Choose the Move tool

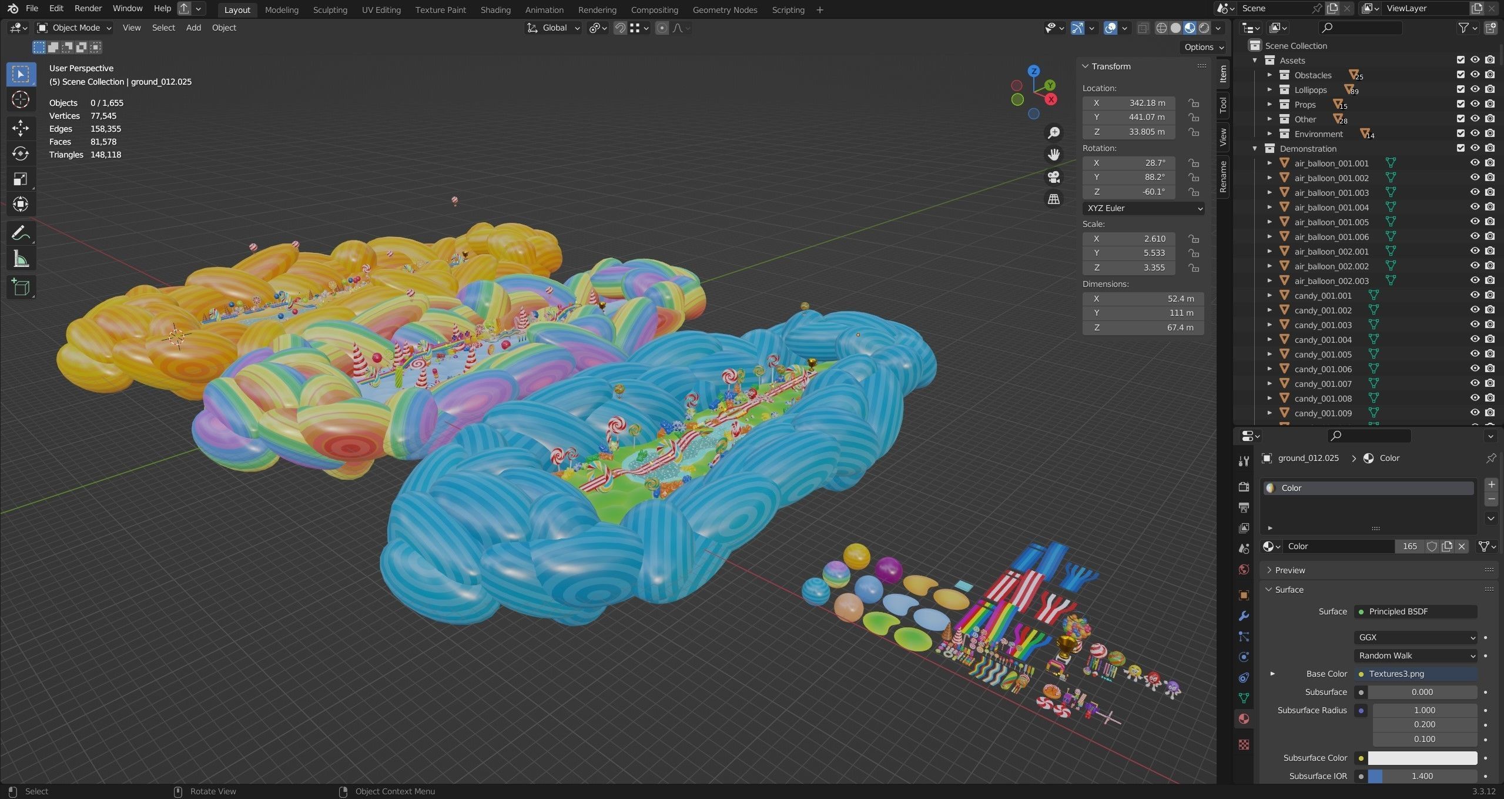[x=21, y=128]
